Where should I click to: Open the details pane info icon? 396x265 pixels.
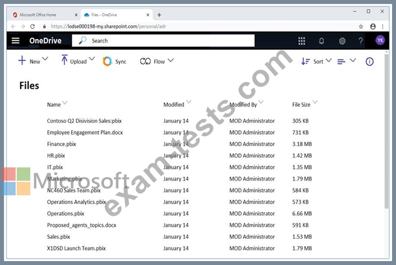[370, 61]
